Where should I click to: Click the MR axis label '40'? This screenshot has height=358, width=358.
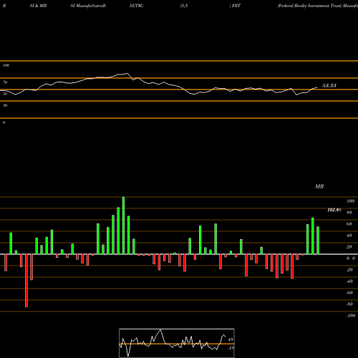[349, 236]
